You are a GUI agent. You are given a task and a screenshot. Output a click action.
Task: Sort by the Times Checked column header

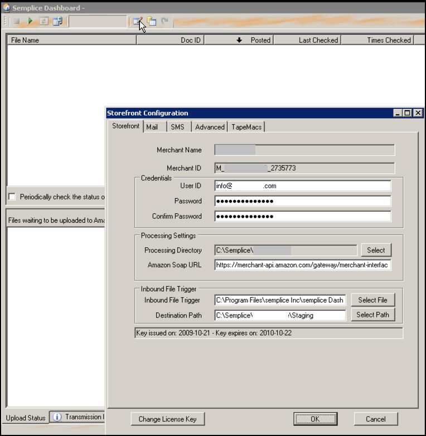(x=377, y=40)
